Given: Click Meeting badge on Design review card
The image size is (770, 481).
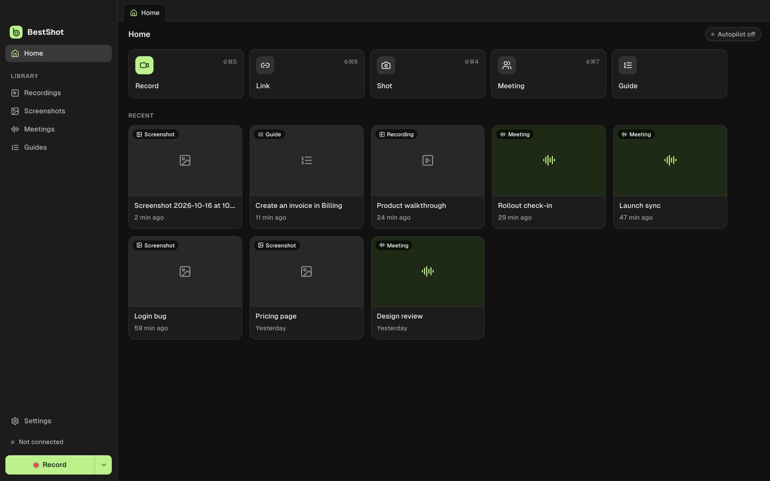Looking at the screenshot, I should [x=394, y=245].
